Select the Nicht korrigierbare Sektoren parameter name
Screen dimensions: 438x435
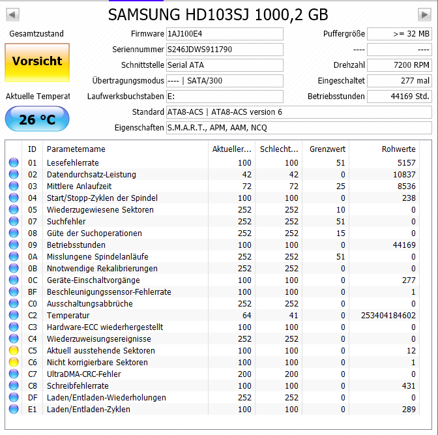click(x=97, y=363)
